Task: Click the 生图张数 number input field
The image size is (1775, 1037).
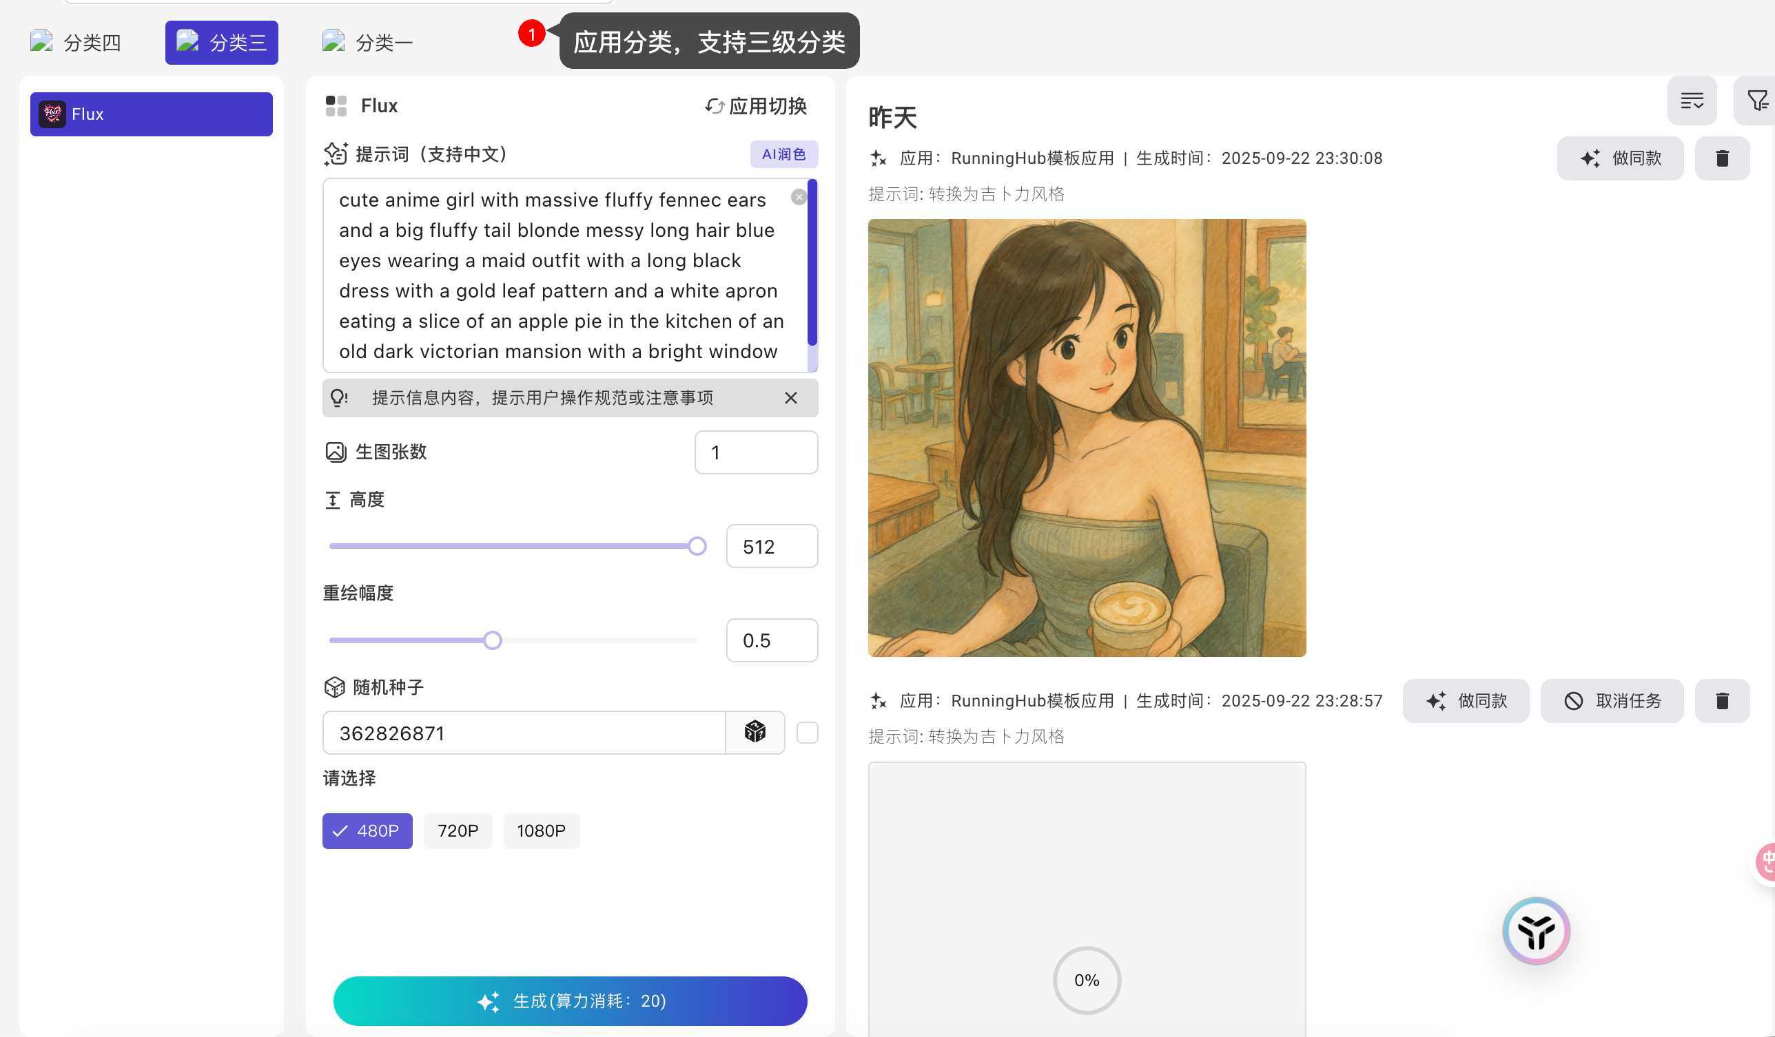Action: [x=756, y=452]
